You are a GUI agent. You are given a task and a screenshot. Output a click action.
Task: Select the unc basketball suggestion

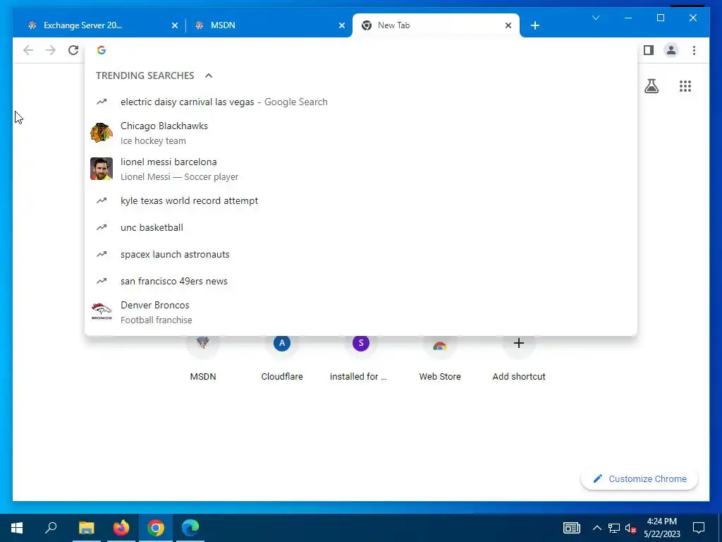pyautogui.click(x=361, y=227)
